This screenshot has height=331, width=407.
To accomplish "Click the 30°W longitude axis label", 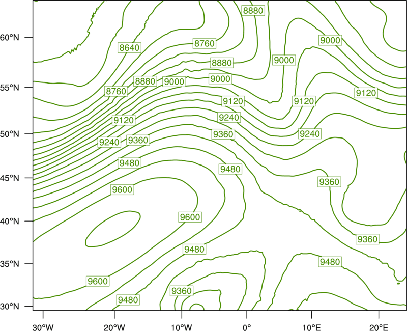I will tap(43, 327).
